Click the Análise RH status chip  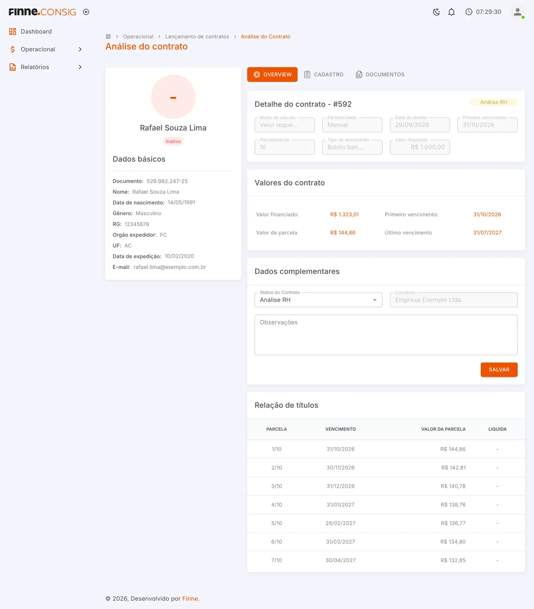click(494, 102)
